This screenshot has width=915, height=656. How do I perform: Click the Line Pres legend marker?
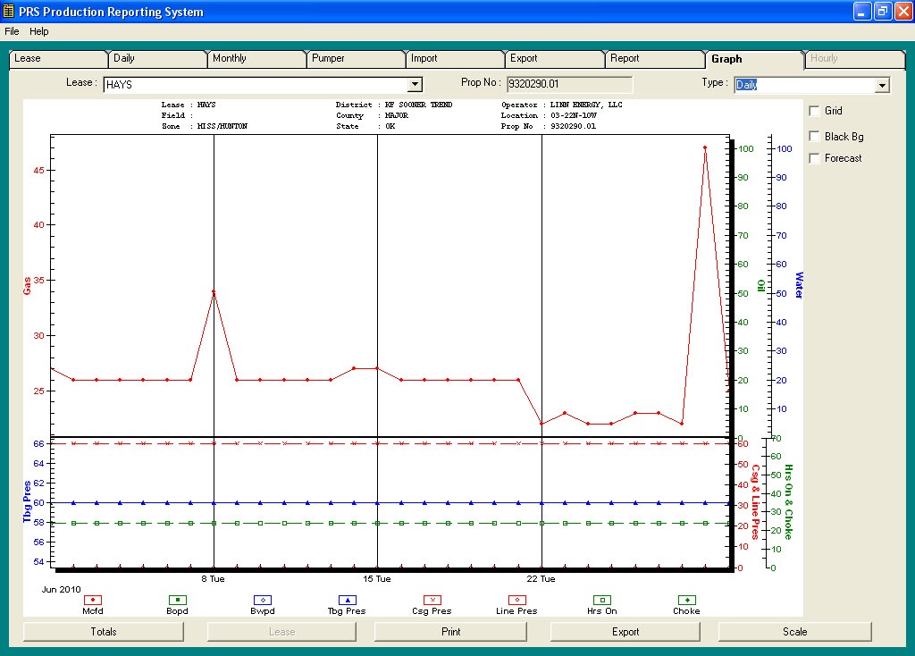point(516,601)
